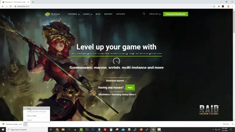Open Calculator from the taskbar

(x=111, y=129)
